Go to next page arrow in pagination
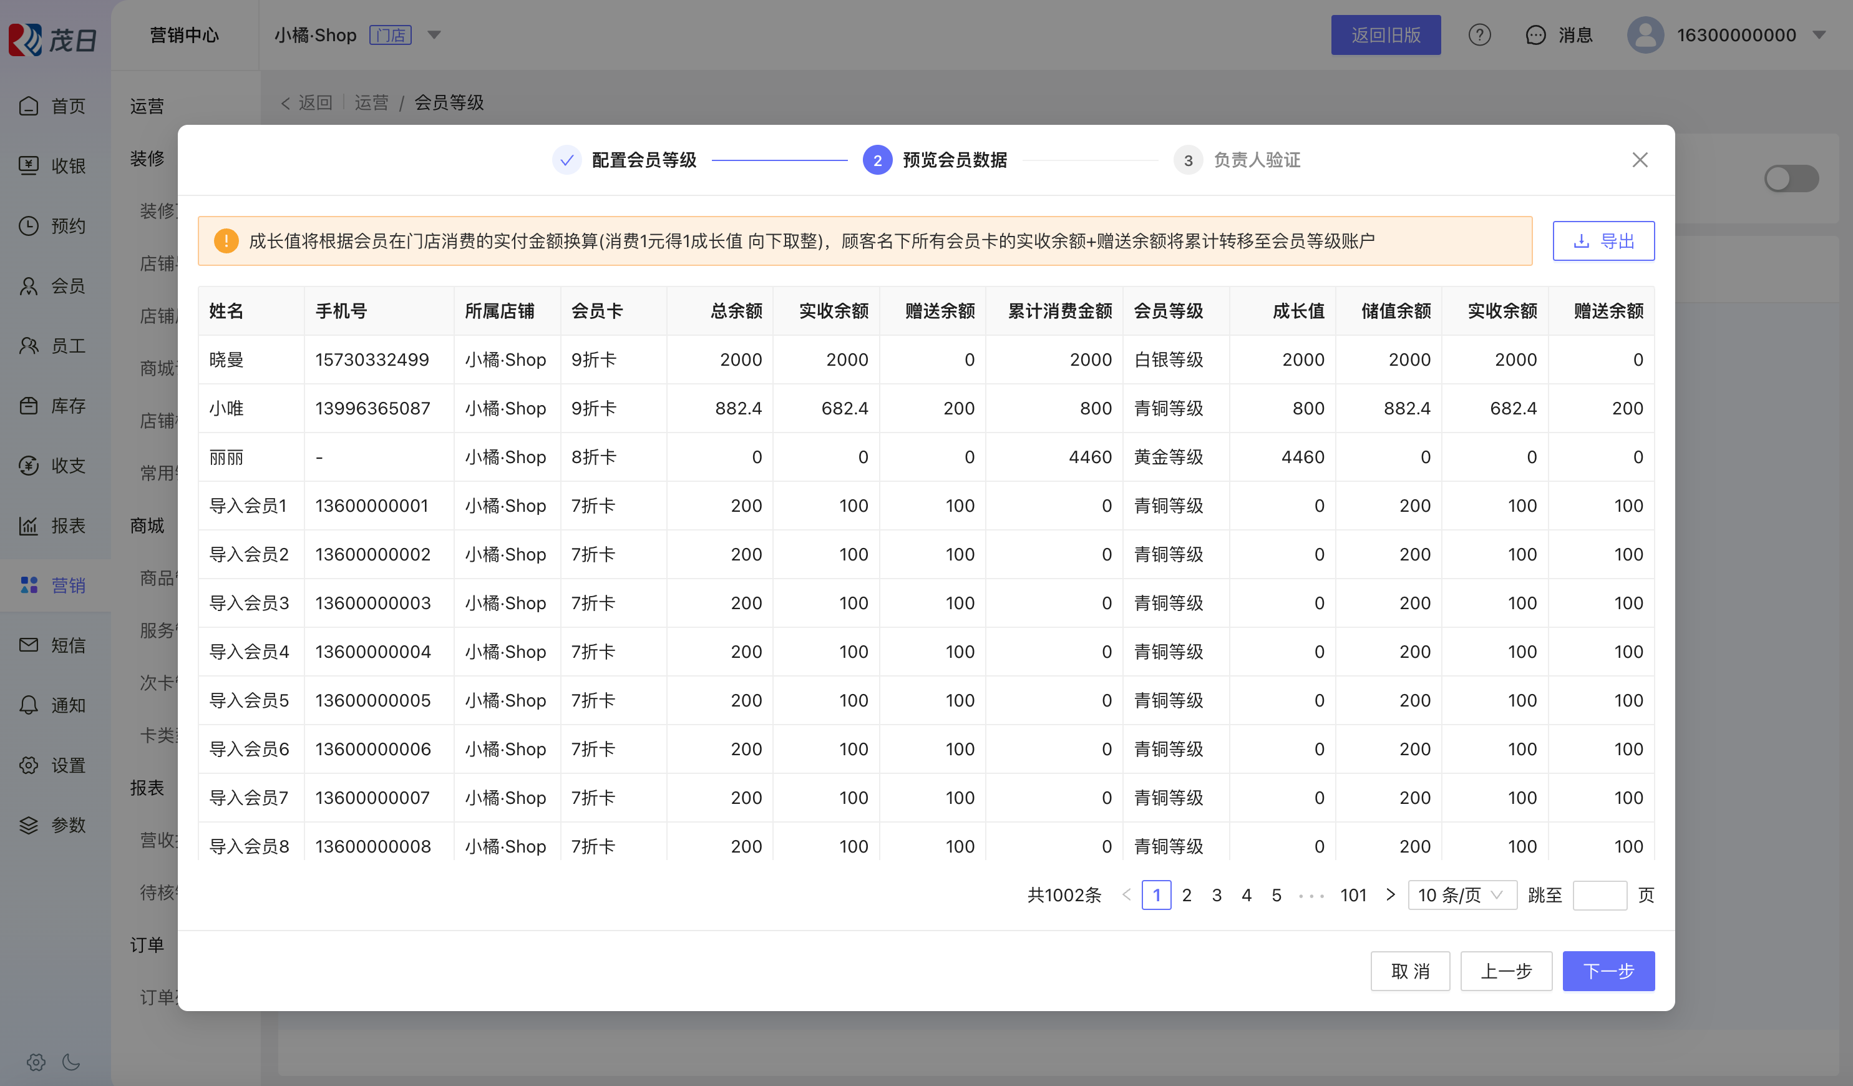 click(x=1390, y=894)
